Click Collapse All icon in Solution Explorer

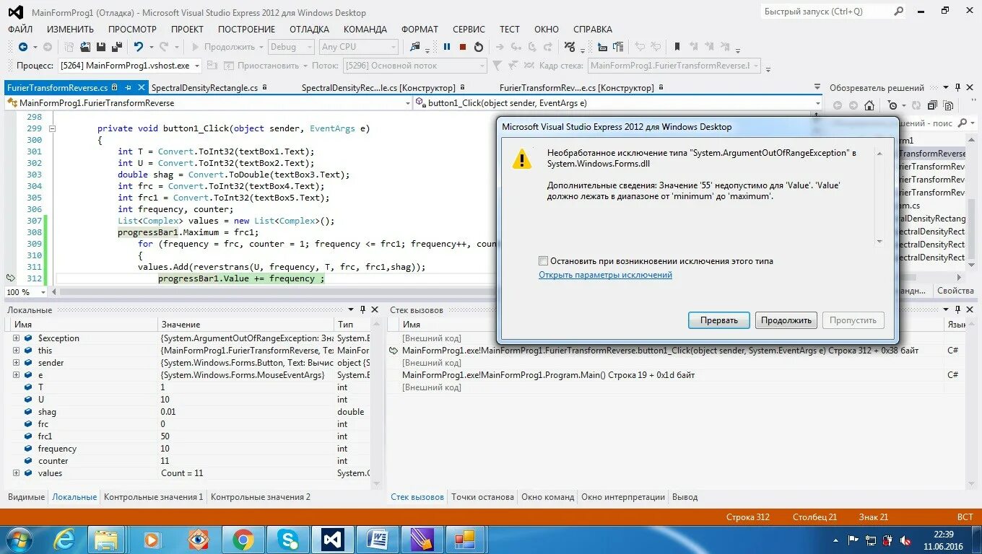click(932, 105)
